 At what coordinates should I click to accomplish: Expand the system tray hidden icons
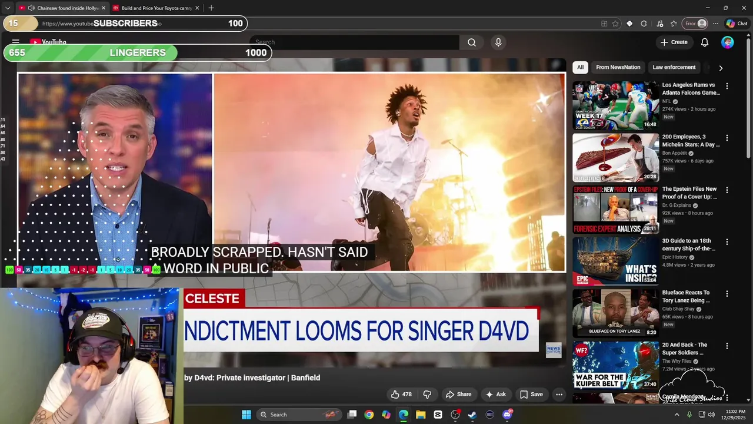[677, 415]
